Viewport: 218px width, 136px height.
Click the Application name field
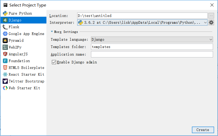pos(152,54)
